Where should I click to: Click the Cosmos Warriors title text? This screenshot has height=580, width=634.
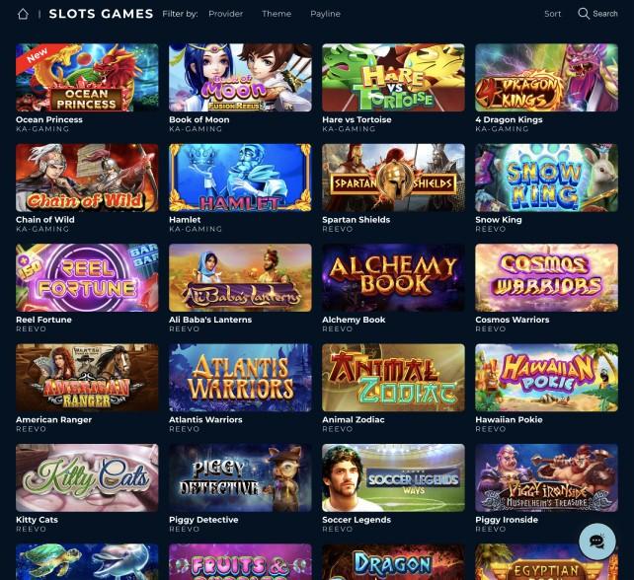tap(513, 320)
